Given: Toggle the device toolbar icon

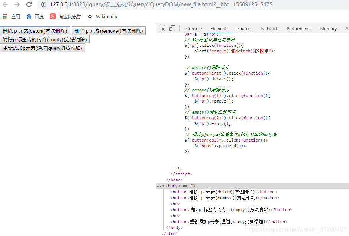Looking at the screenshot, I should 172,28.
